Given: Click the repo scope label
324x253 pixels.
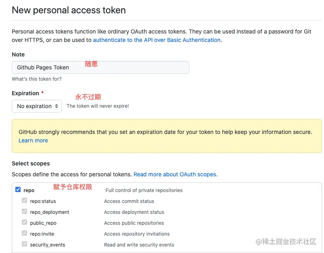Looking at the screenshot, I should pyautogui.click(x=29, y=190).
